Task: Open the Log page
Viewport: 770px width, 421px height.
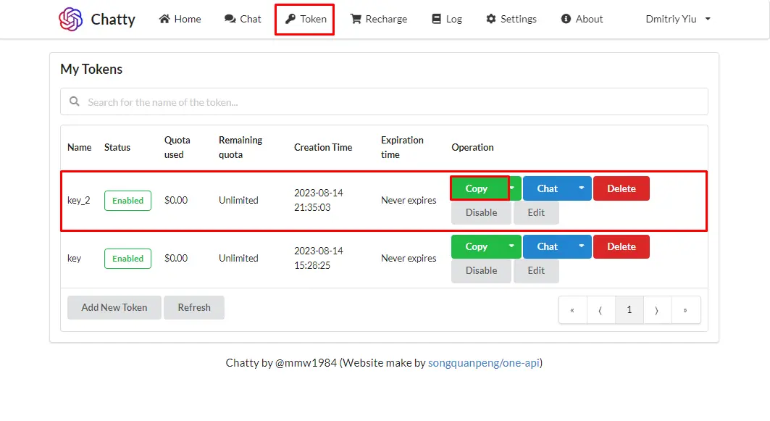Action: 447,19
